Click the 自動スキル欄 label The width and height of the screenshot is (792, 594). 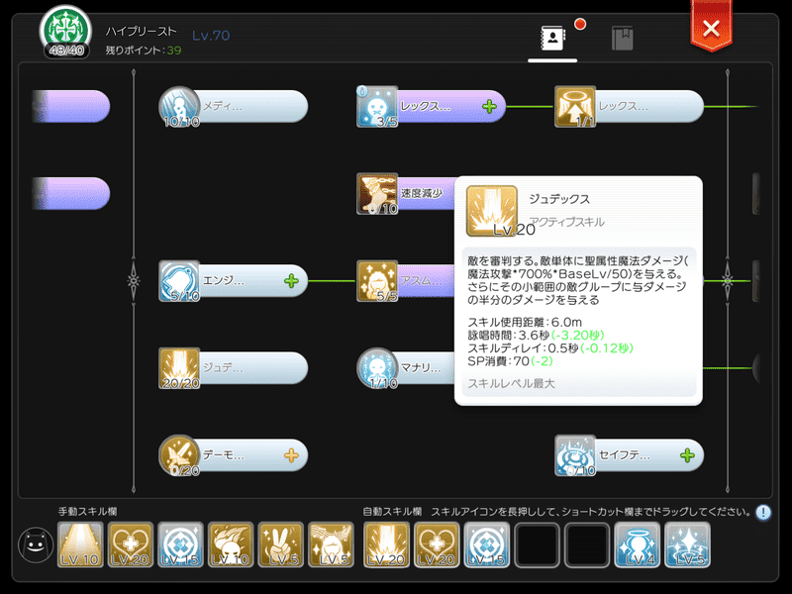tap(392, 512)
